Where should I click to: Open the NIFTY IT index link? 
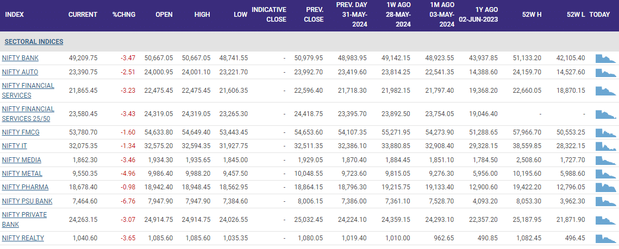coord(14,146)
